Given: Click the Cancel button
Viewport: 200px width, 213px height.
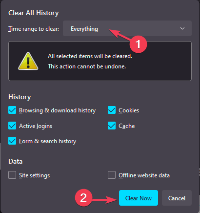Looking at the screenshot, I should (x=177, y=198).
